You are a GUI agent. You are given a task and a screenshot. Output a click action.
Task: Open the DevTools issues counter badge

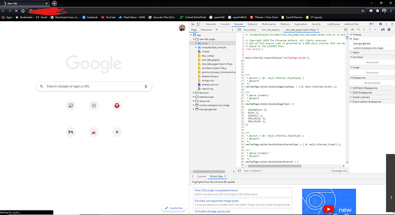(x=372, y=24)
